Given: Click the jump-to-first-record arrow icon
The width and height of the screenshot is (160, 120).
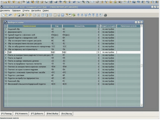Looking at the screenshot, I should coord(93,15).
